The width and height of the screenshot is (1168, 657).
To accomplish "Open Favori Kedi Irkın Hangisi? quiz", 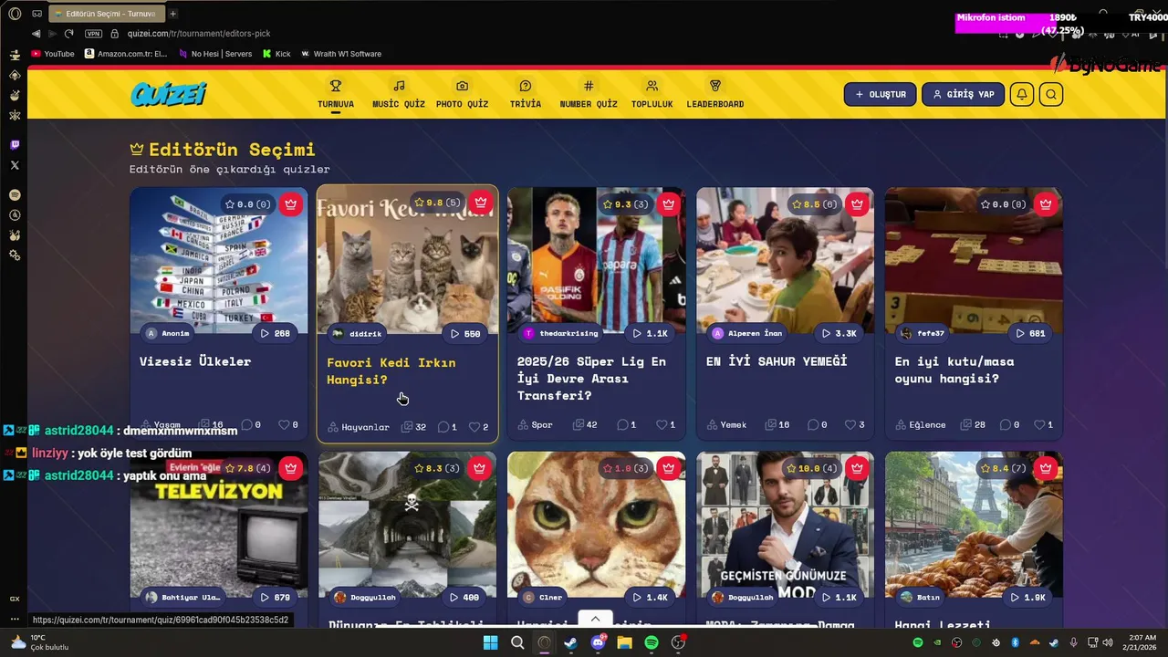I will [x=391, y=371].
